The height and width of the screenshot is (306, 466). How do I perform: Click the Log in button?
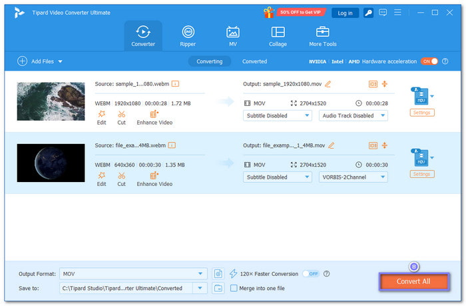(x=345, y=13)
